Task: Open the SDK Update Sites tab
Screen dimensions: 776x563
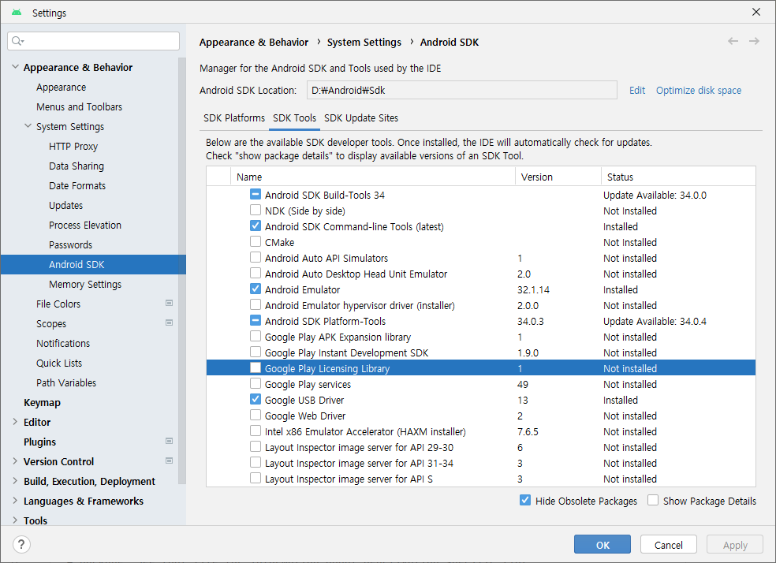Action: point(361,118)
